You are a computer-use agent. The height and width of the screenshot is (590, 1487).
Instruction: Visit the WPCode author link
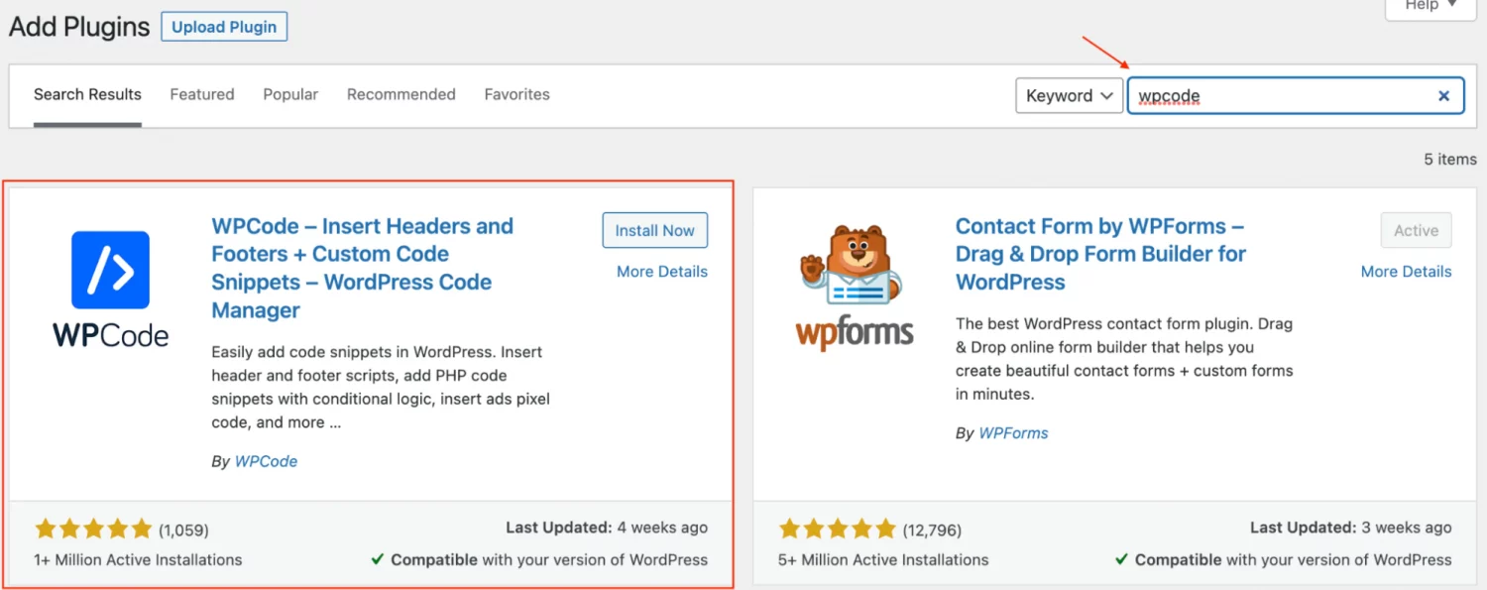pos(266,461)
